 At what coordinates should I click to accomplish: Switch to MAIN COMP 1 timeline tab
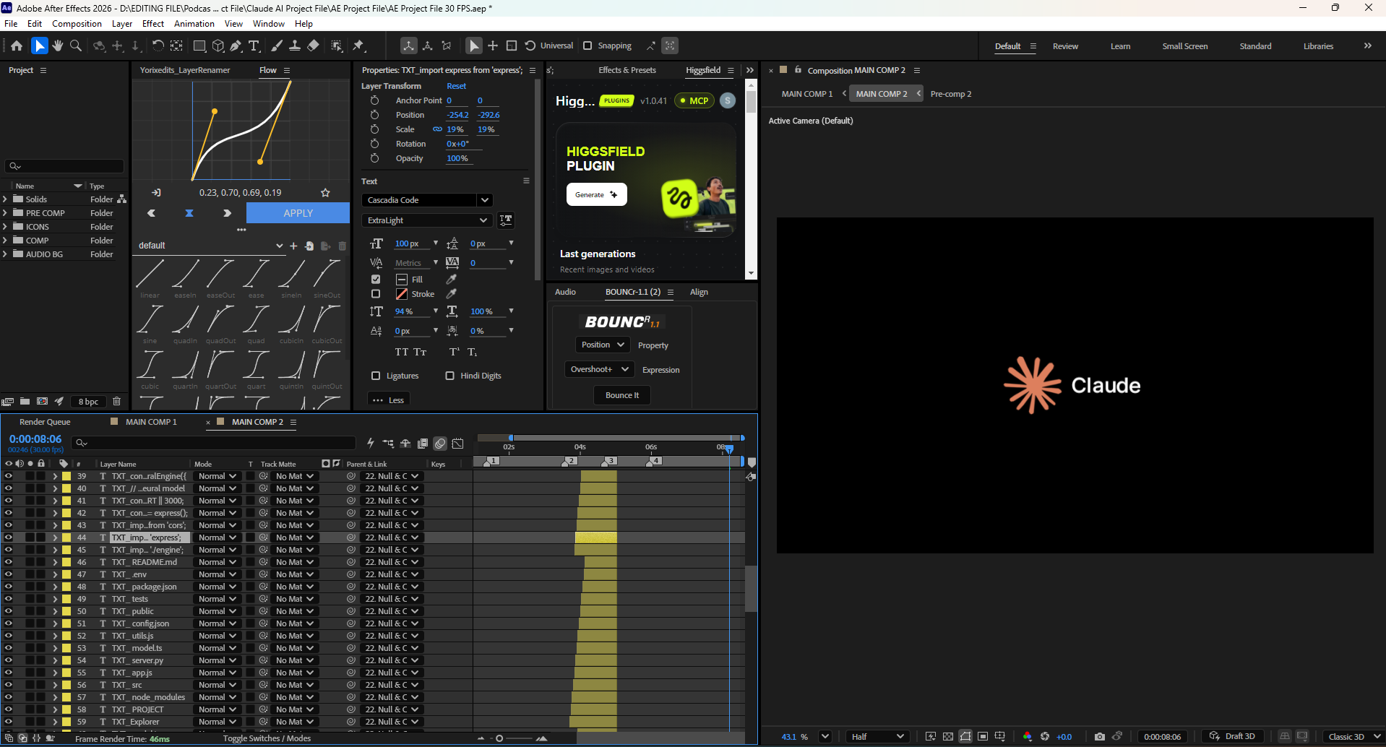[x=151, y=422]
